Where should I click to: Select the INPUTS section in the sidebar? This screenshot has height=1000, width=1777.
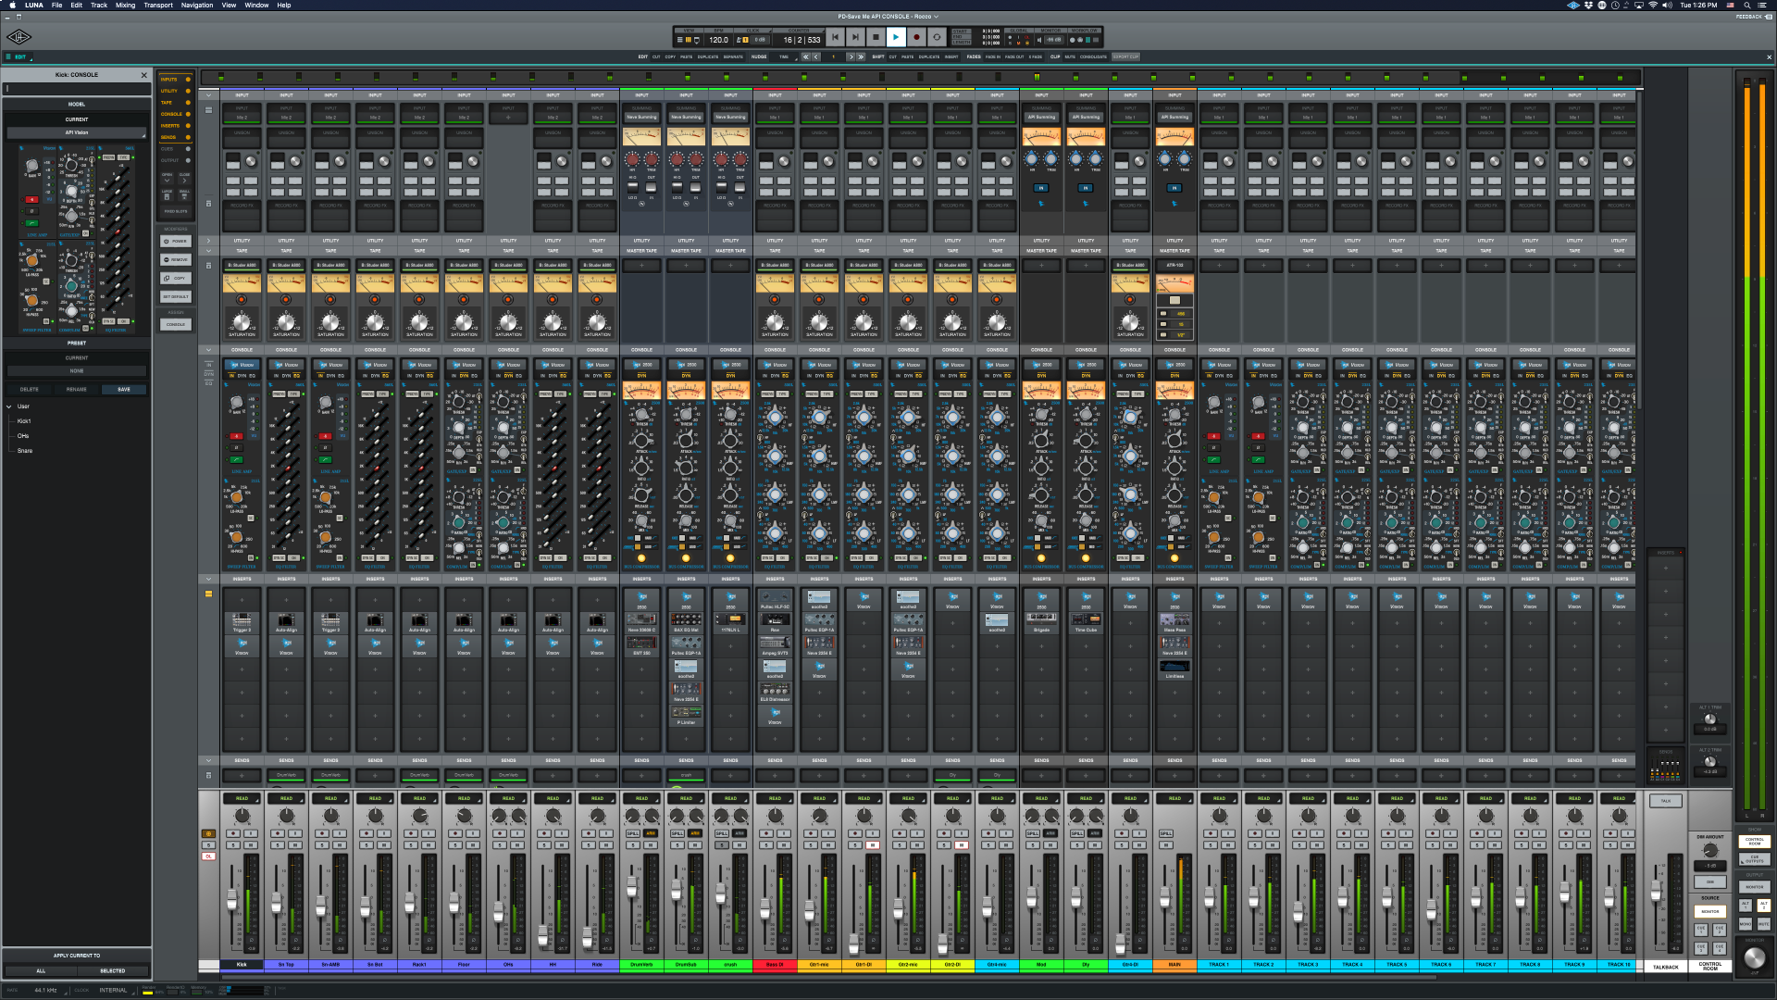click(171, 80)
